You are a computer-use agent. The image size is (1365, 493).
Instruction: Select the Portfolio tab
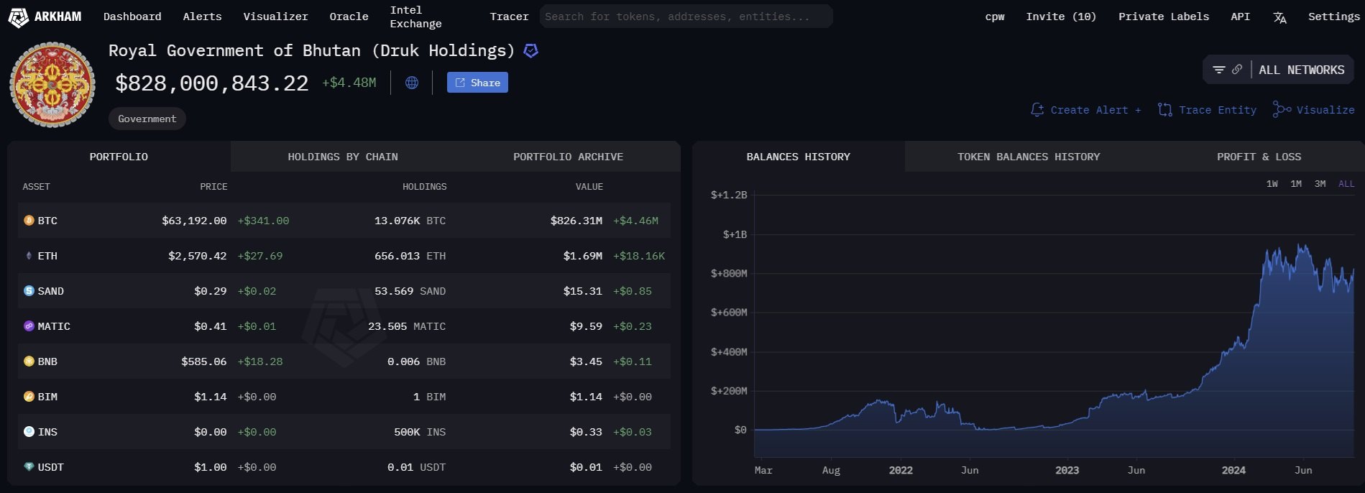119,157
